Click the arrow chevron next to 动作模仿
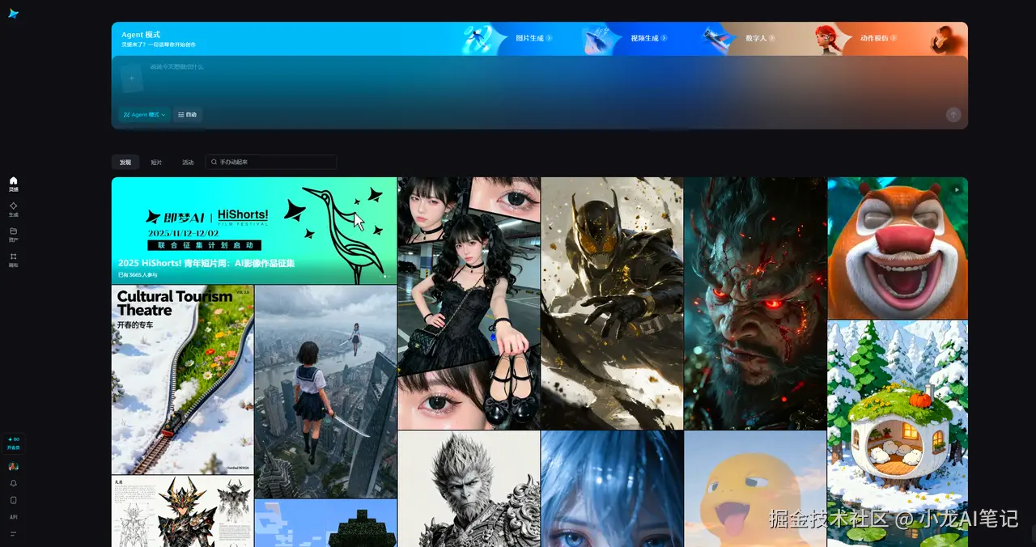 click(x=894, y=38)
